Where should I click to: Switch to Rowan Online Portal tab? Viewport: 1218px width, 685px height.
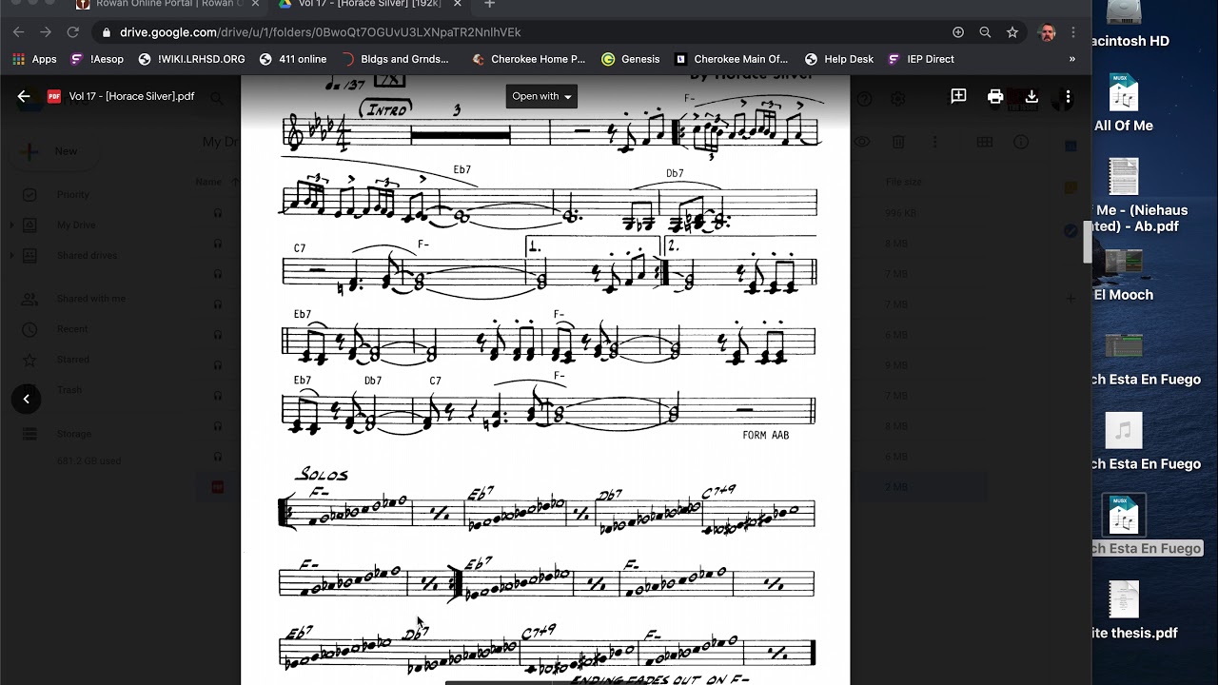point(167,4)
